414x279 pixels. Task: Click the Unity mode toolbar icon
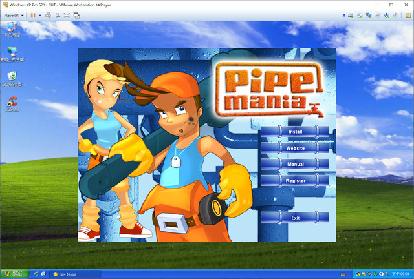coord(58,15)
